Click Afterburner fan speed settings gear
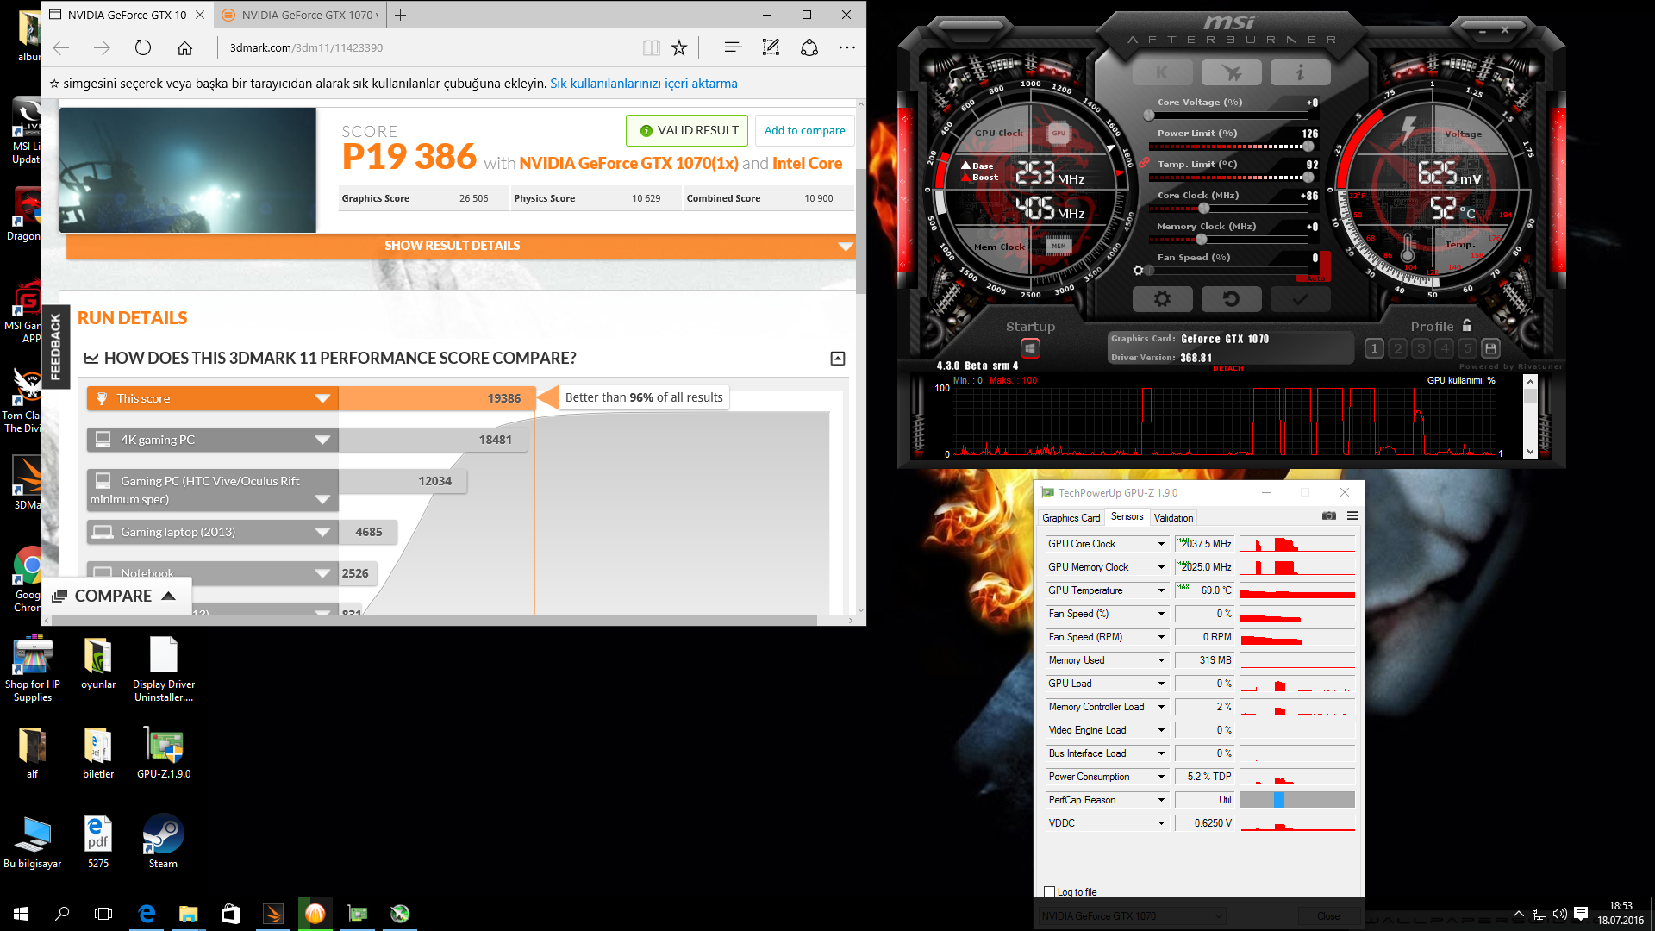This screenshot has width=1655, height=931. 1138,271
